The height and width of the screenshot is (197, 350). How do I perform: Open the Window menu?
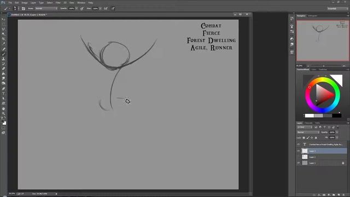coord(81,3)
